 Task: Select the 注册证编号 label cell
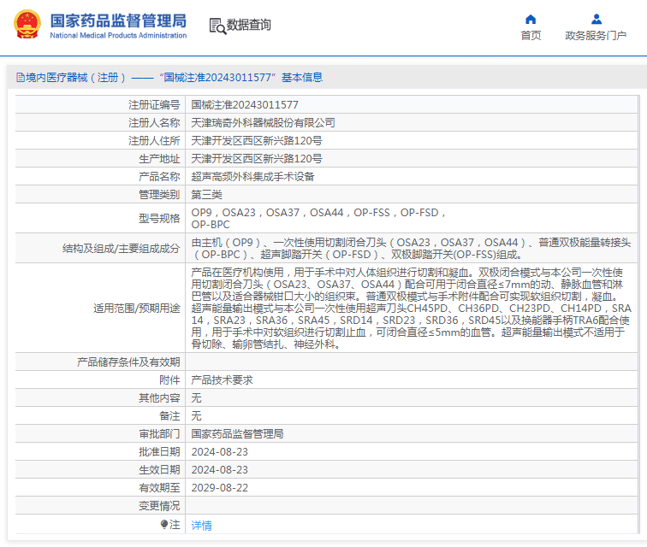pos(154,105)
